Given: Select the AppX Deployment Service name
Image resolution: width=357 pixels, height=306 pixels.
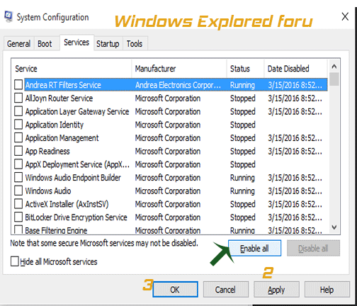Looking at the screenshot, I should [77, 164].
